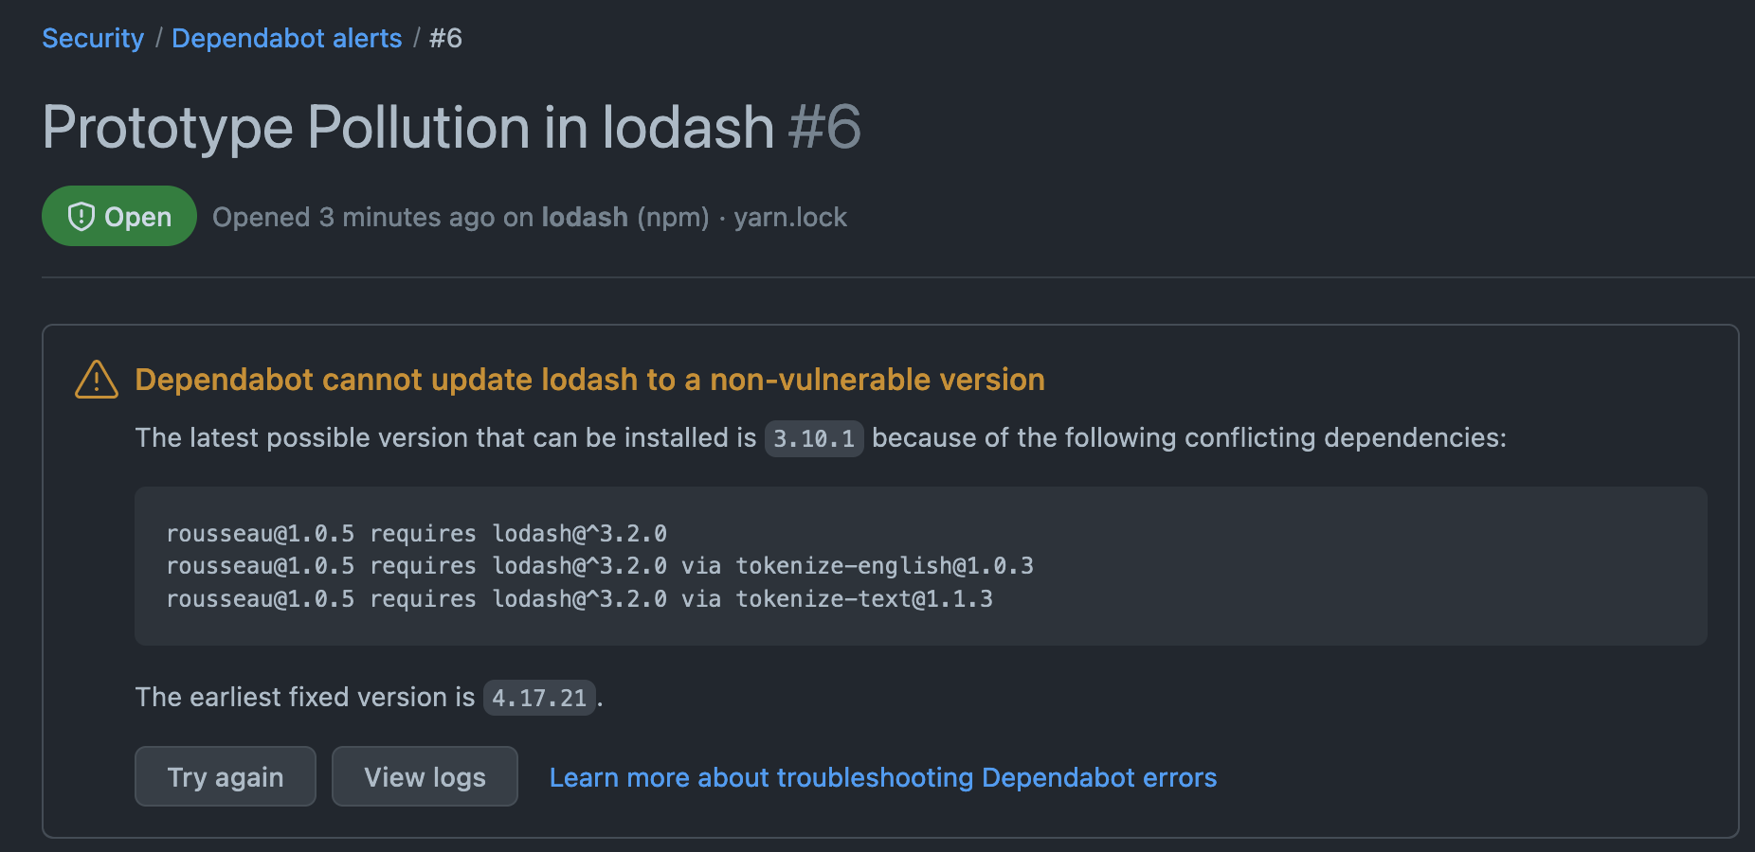Click the #6 breadcrumb item
Screen dimensions: 1755x852
click(x=444, y=38)
